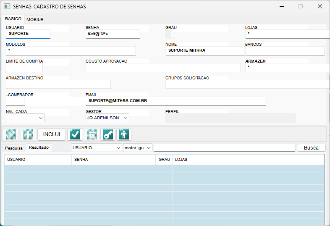Click the Busca button

tap(311, 148)
